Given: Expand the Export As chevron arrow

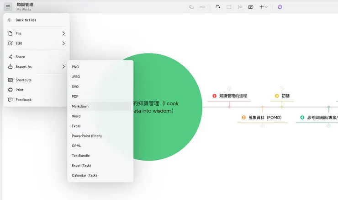Looking at the screenshot, I should pos(63,66).
